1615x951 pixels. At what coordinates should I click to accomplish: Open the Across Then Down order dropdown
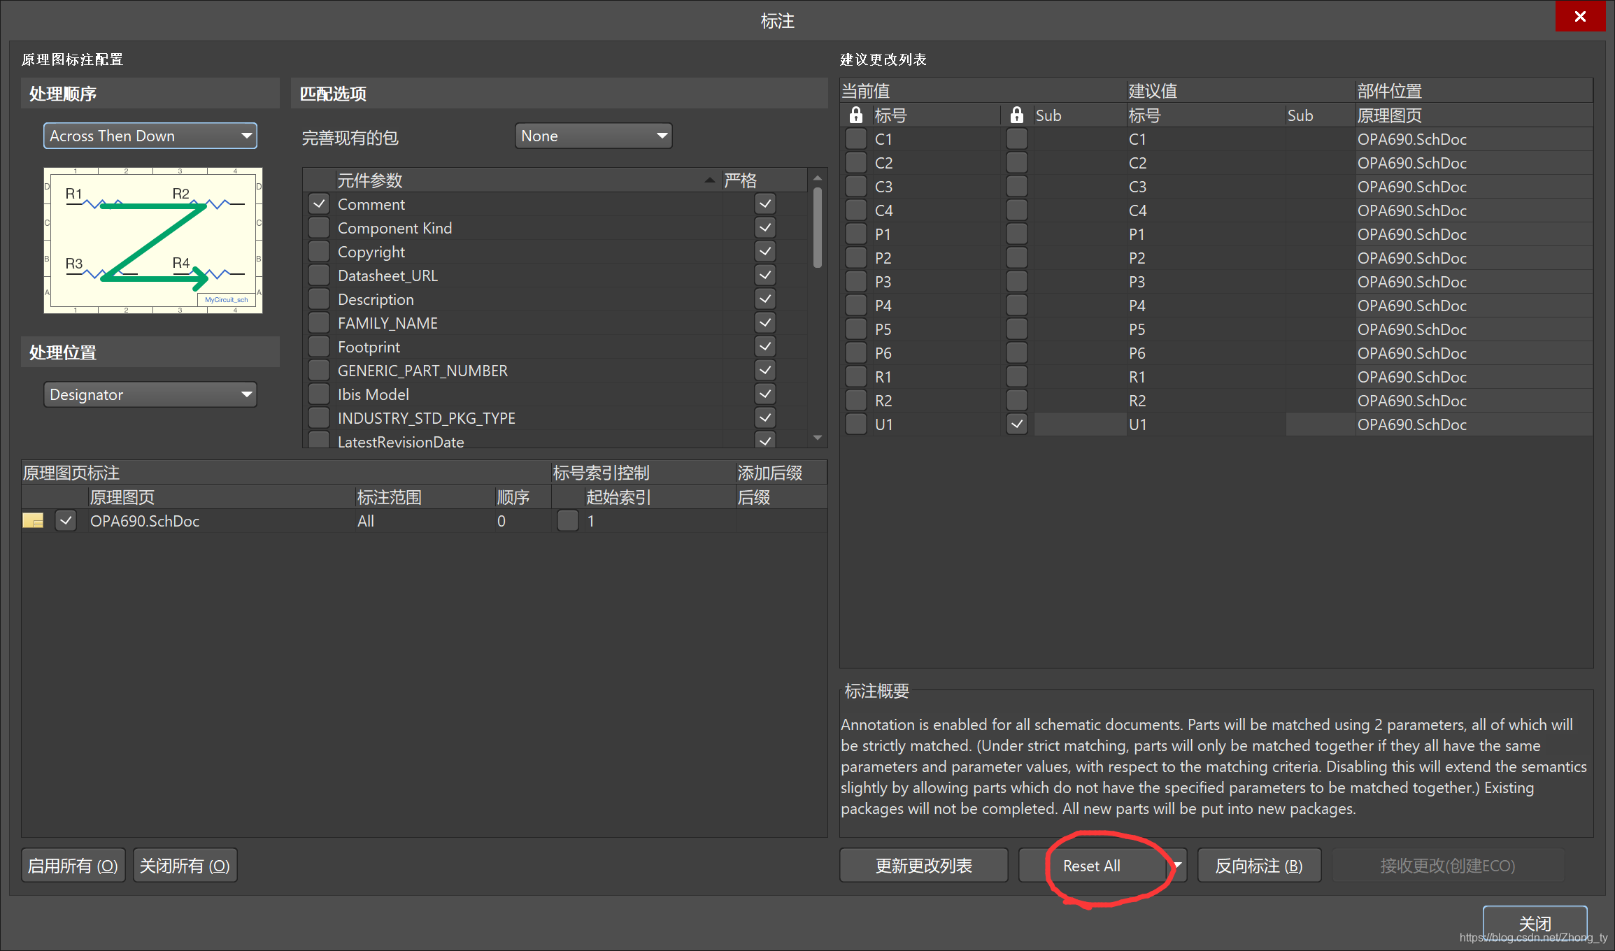pyautogui.click(x=150, y=136)
